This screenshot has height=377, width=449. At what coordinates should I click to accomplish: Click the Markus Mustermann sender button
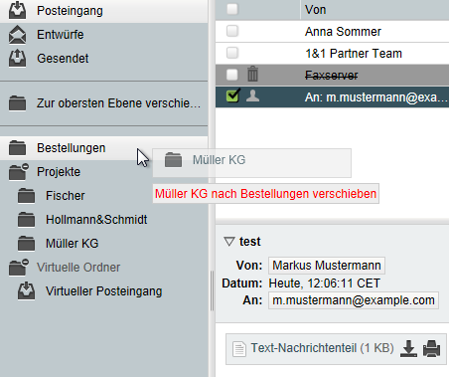(327, 266)
